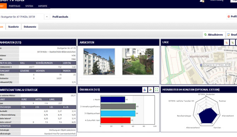Image resolution: width=237 pixels, height=137 pixels.
Task: Open the garden photo thumbnail
Action: (x=138, y=61)
